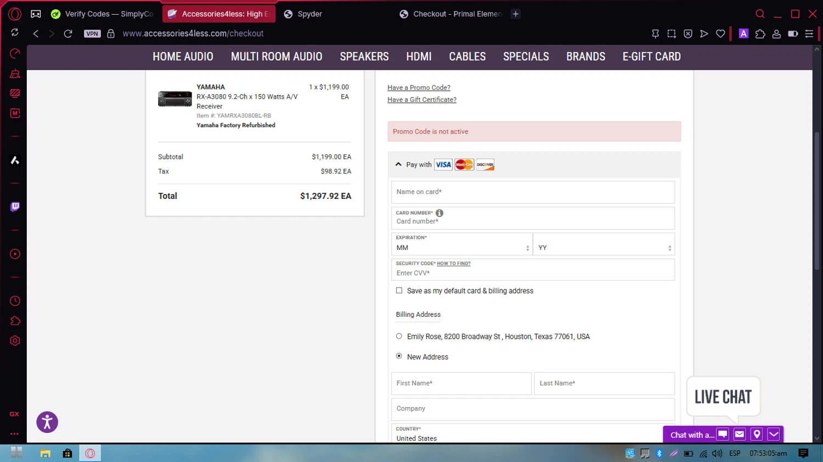Open Twitch in the sidebar
Viewport: 823px width, 462px height.
pos(15,207)
